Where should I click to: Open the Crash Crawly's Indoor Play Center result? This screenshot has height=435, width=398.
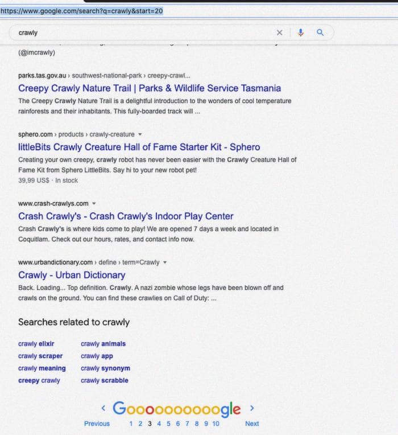126,216
